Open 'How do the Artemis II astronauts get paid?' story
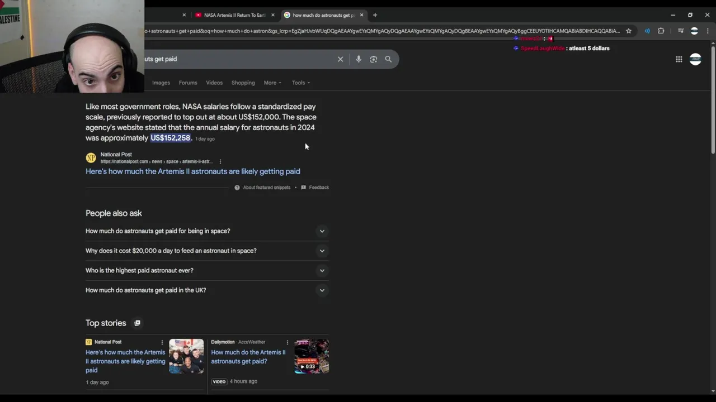This screenshot has height=402, width=716. [x=248, y=357]
